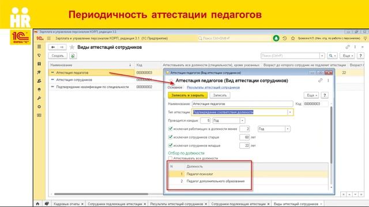Image resolution: width=369 pixels, height=207 pixels.
Task: Add Виды аттестаций сотрудников to favorites star
Action: [72, 47]
